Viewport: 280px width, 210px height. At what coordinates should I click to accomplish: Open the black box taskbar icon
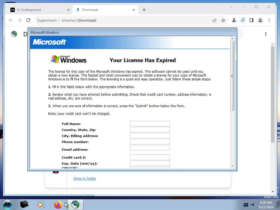click(x=24, y=205)
